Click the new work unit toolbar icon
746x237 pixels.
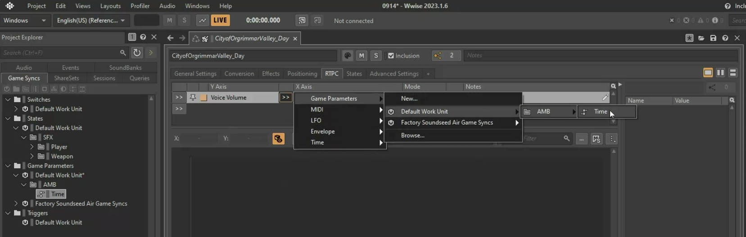[7, 89]
